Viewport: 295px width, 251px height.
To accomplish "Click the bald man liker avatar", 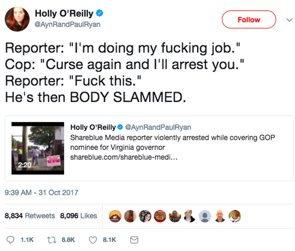I will 220,216.
